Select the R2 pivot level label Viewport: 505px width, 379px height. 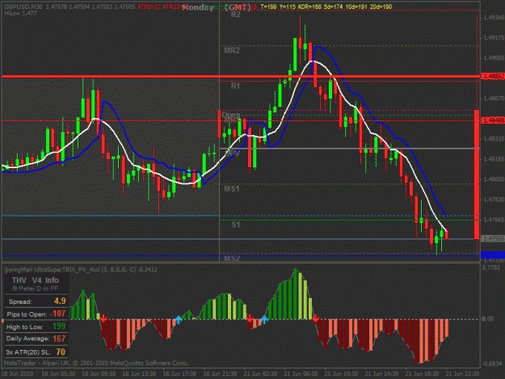[x=236, y=15]
